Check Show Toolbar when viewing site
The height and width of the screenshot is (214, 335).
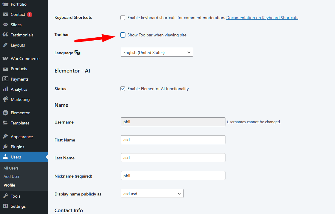(x=123, y=35)
